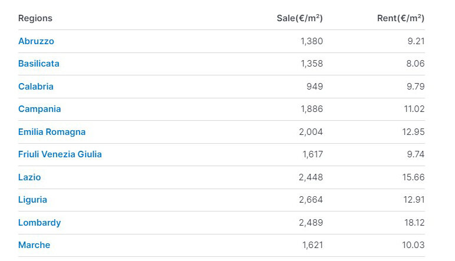The height and width of the screenshot is (261, 455).
Task: Click the Friuli Venezia Giulia link
Action: [x=60, y=154]
